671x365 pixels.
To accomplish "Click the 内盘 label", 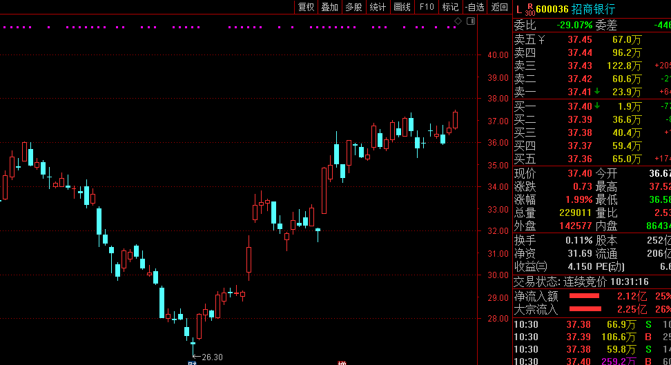I will pos(606,226).
